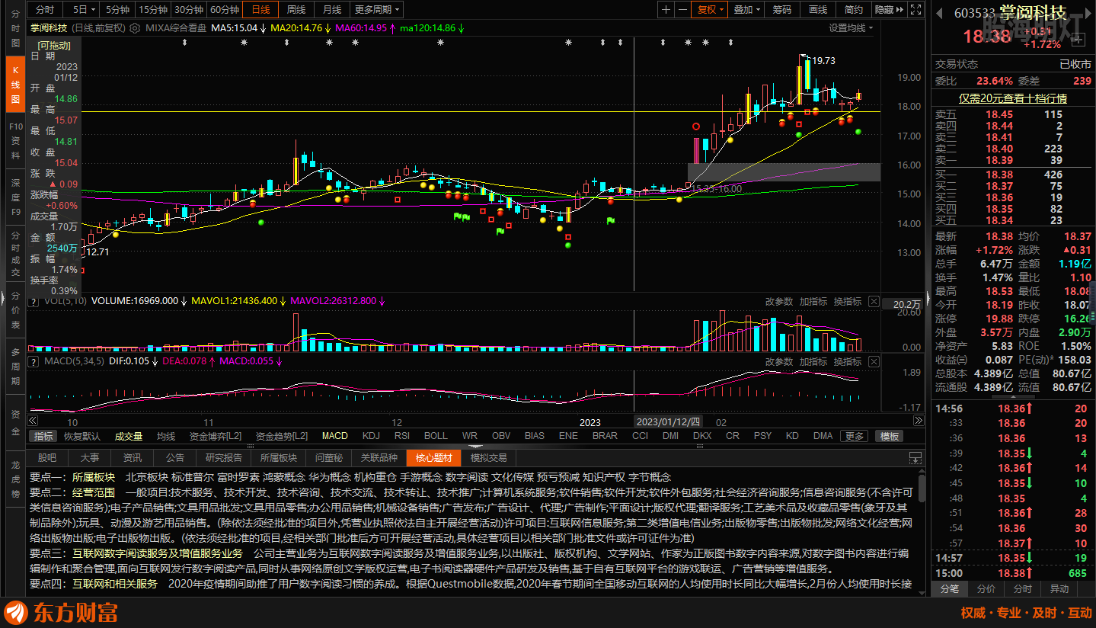Switch to 分价 bottom tab
1096x628 pixels.
tap(986, 588)
